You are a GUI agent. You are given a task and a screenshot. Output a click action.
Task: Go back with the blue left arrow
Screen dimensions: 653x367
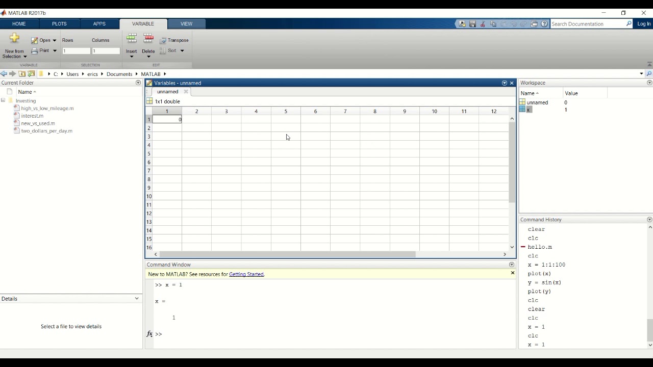4,74
